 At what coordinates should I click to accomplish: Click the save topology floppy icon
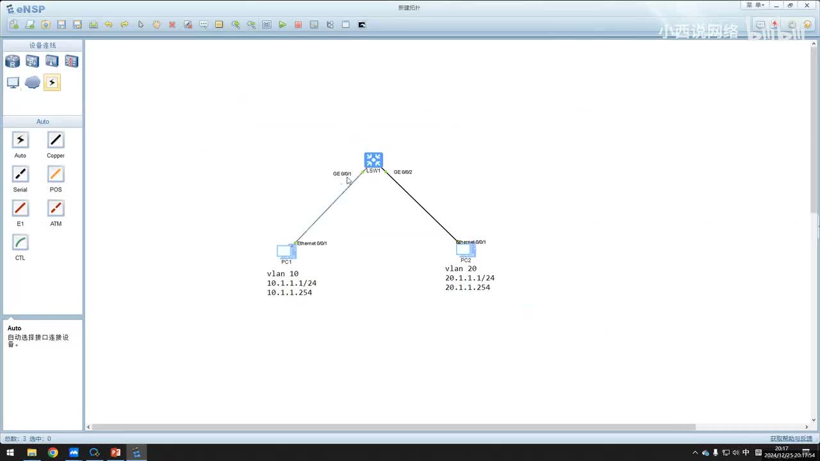click(61, 24)
